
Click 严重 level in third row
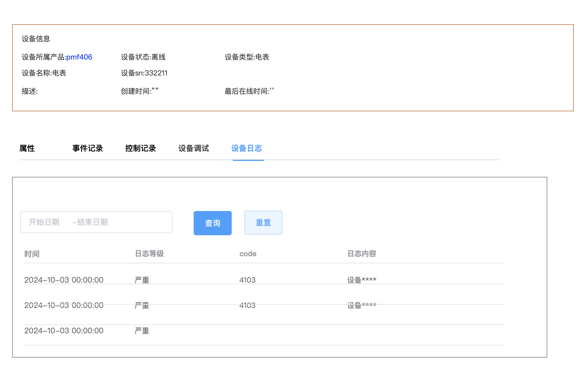click(x=142, y=331)
